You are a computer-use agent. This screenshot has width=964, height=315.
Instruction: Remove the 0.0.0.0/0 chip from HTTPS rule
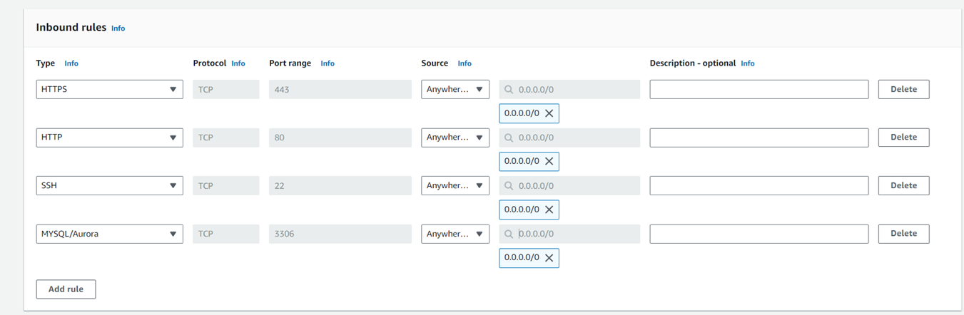pyautogui.click(x=549, y=113)
